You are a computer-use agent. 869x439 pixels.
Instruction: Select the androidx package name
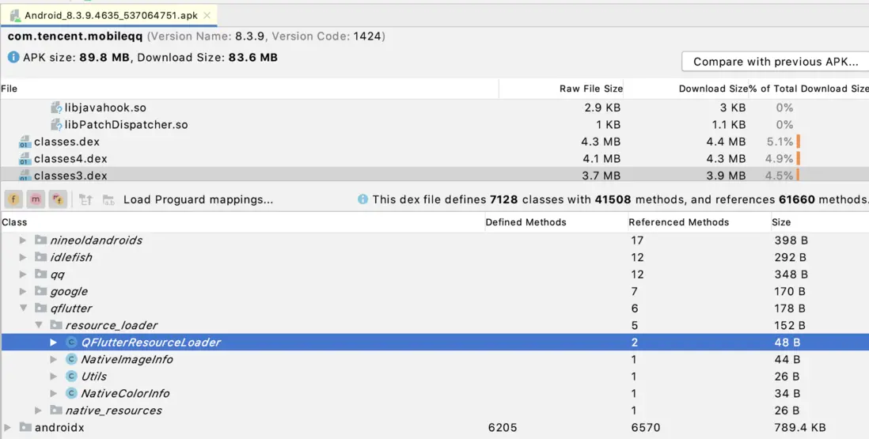(59, 427)
